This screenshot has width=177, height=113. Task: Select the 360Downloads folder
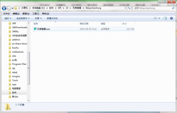(19, 27)
